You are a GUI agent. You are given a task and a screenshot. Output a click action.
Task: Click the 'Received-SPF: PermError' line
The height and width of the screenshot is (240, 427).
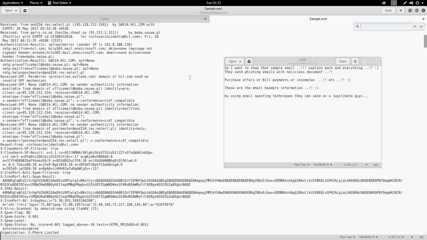(74, 77)
